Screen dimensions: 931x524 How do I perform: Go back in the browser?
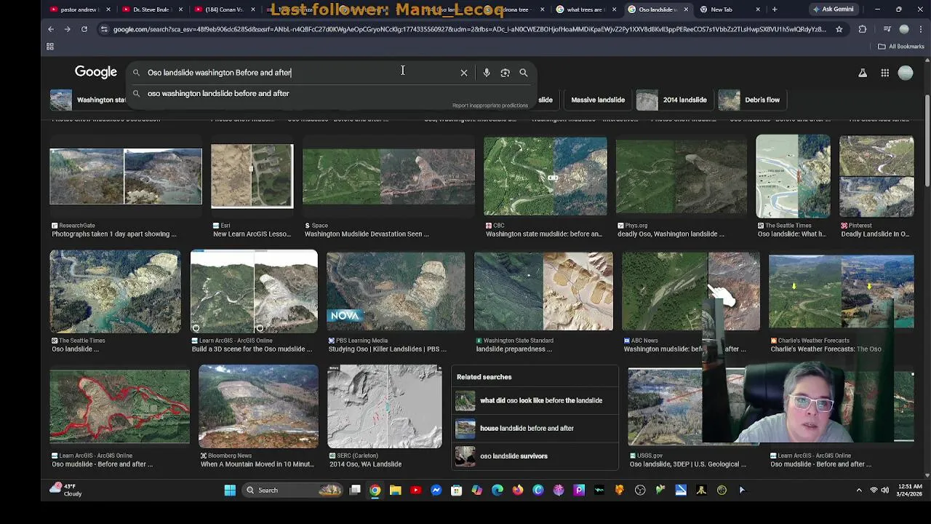click(x=51, y=29)
